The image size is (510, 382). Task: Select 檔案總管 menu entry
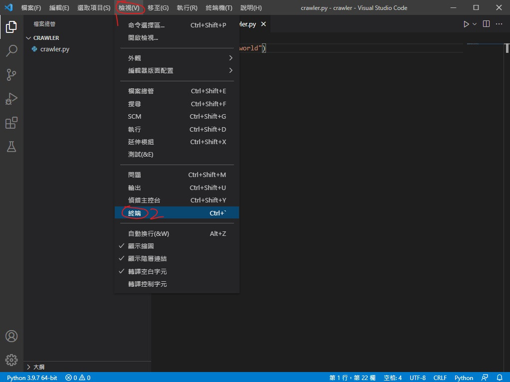(x=177, y=91)
